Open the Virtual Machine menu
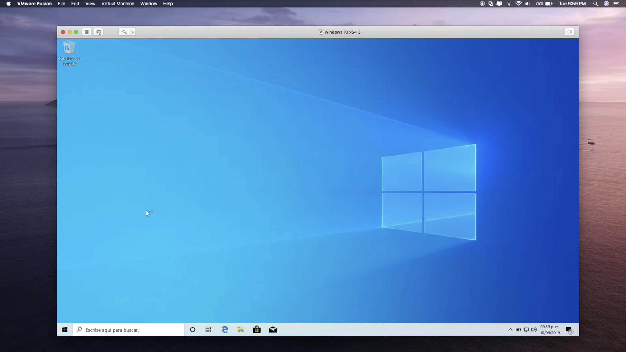The height and width of the screenshot is (352, 626). pos(118,4)
